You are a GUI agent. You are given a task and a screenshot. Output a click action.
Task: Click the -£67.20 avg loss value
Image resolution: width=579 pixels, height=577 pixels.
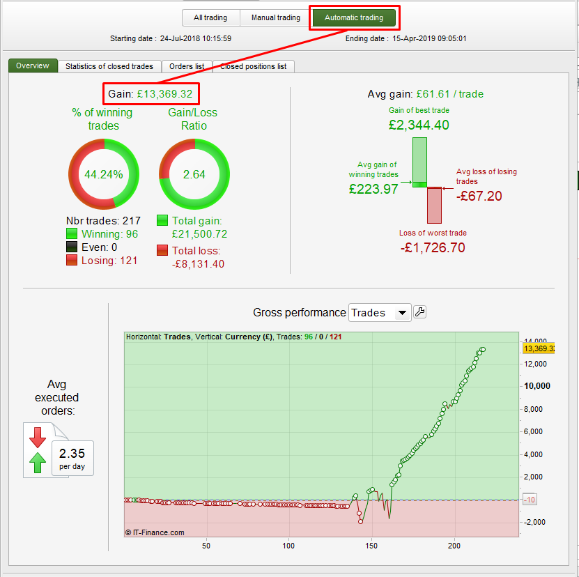click(479, 196)
